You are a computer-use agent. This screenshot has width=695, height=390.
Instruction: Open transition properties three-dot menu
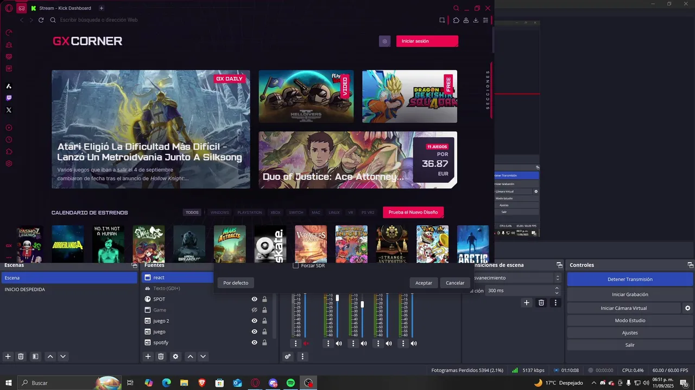[x=555, y=303]
